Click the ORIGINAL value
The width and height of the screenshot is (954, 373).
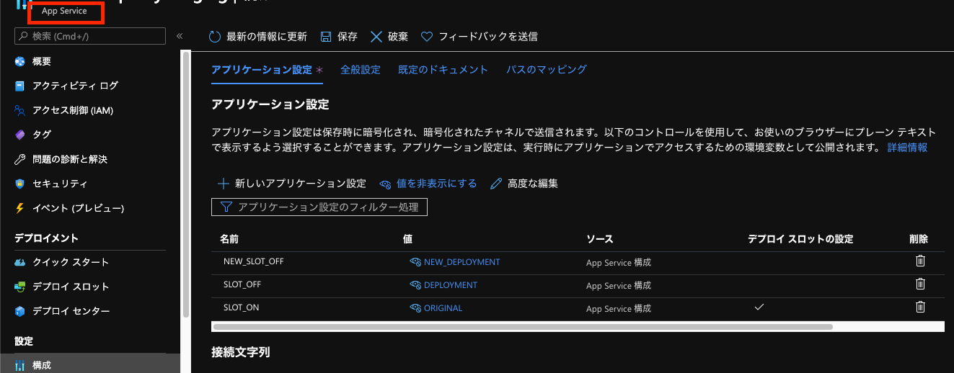[x=443, y=308]
